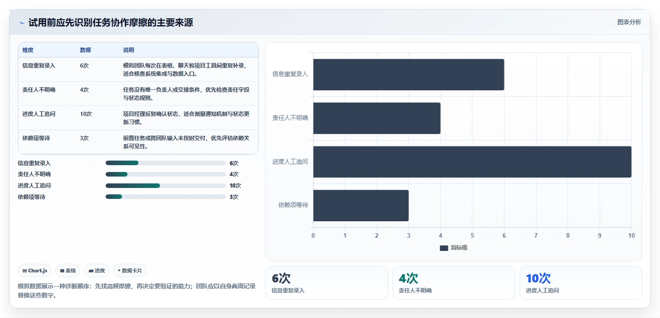Click the description starting 模拟团队每次在表格
660x318 pixels.
point(186,69)
